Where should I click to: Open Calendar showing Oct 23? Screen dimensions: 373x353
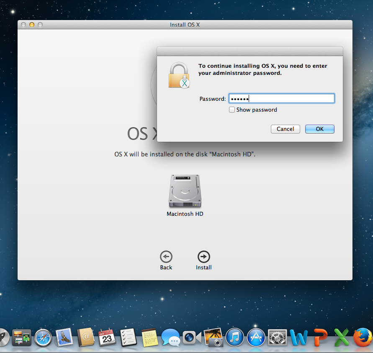107,337
